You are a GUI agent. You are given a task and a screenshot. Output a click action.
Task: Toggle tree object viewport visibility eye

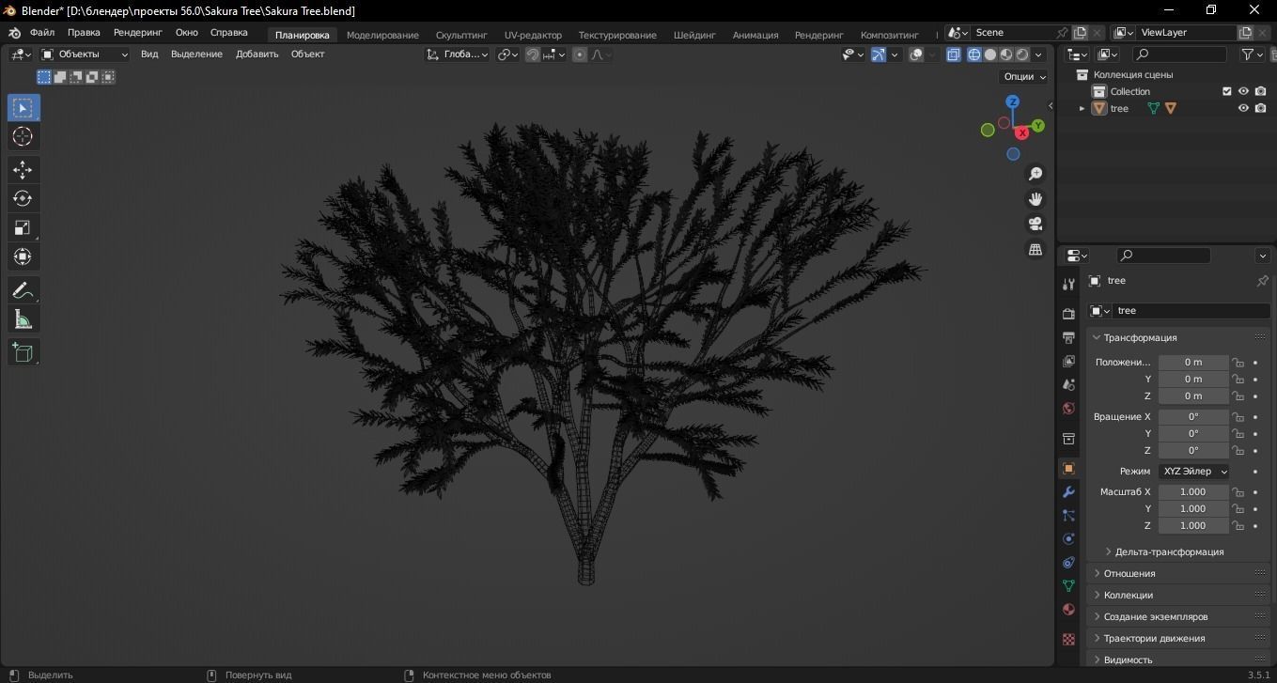tap(1243, 108)
